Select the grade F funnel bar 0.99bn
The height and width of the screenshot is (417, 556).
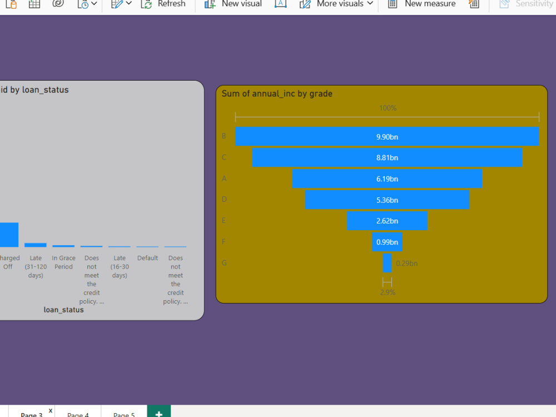click(x=387, y=242)
